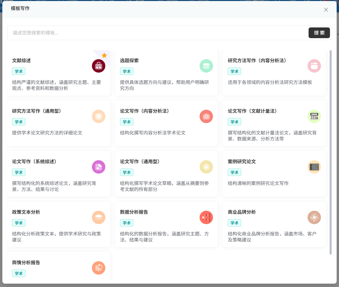This screenshot has width=339, height=287.
Task: Click the 舆情分析报告 orange icon
Action: click(99, 268)
